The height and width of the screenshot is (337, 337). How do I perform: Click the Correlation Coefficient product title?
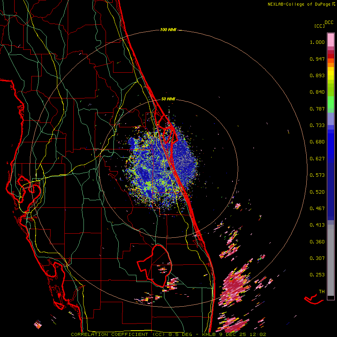tap(118, 334)
